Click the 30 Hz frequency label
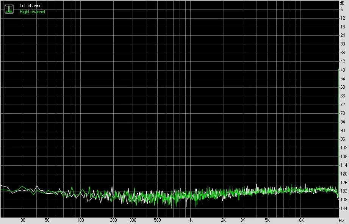The image size is (349, 224). [23, 220]
